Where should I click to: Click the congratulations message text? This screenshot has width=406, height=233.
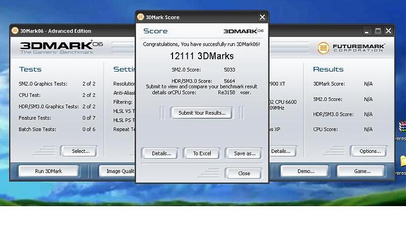(x=201, y=44)
